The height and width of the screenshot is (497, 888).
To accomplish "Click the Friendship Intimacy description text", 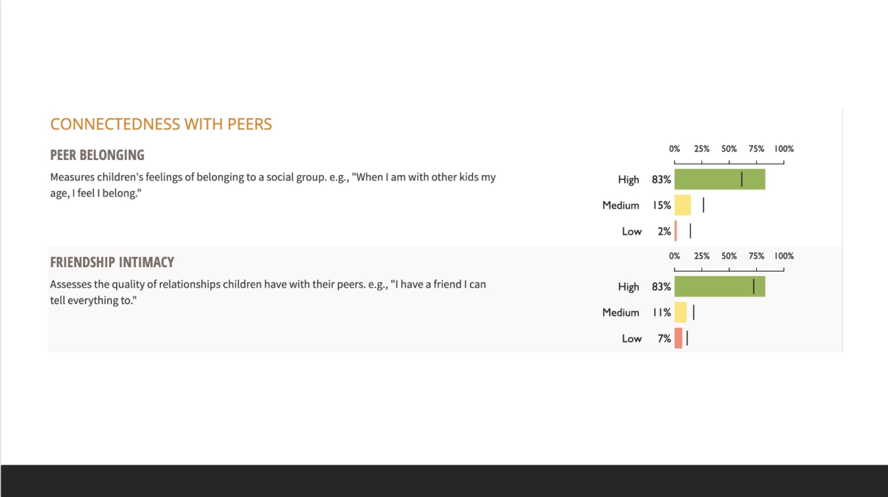I will pos(268,292).
